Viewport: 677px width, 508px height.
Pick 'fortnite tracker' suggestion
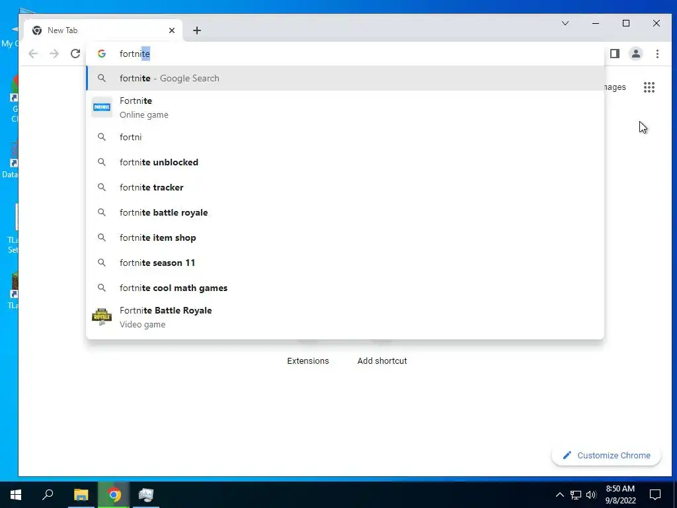click(x=345, y=187)
